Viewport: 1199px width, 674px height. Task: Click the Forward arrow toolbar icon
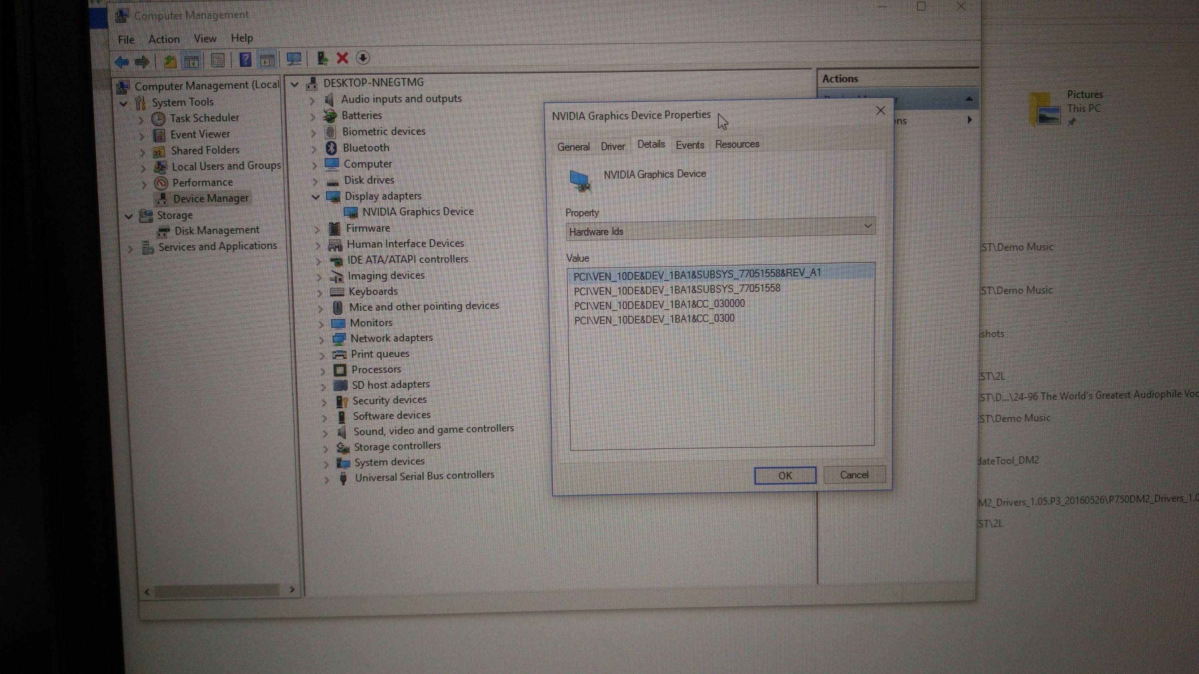click(141, 62)
